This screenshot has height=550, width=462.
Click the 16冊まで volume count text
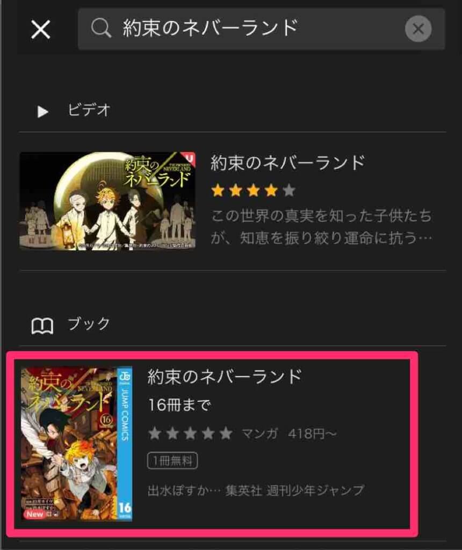[179, 405]
